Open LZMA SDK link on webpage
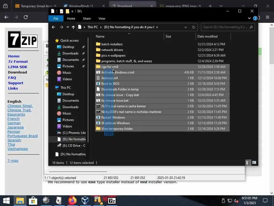274x206 pixels. [18, 67]
